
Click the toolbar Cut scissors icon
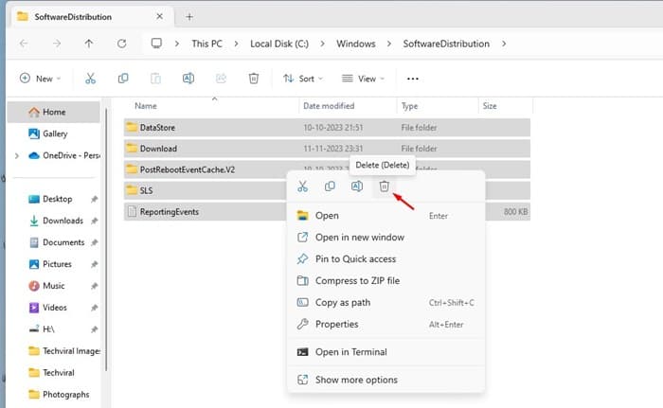(90, 79)
